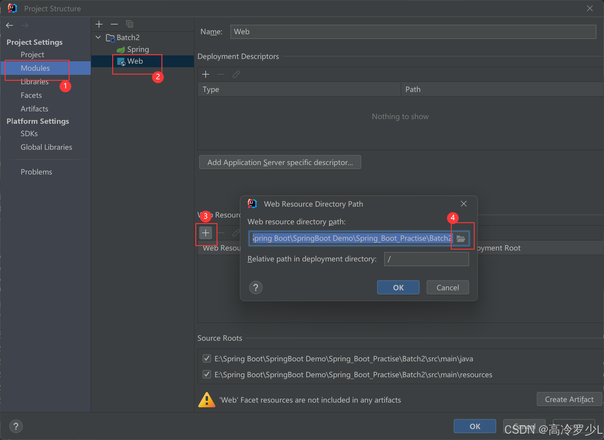This screenshot has width=604, height=440.
Task: Select the Spring facet under Batch2
Action: [138, 49]
